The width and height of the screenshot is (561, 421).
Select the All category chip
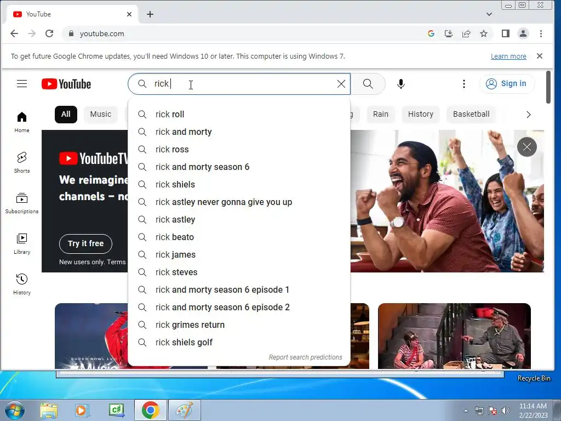tap(66, 115)
